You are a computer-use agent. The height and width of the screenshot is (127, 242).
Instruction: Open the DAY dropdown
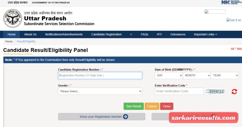(169, 75)
